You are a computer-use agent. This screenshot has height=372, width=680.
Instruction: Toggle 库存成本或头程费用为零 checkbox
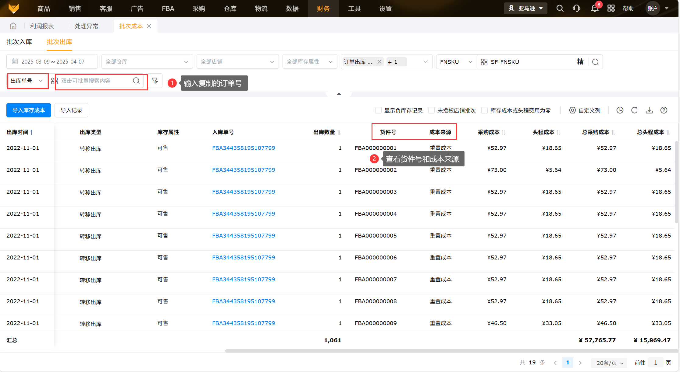click(x=484, y=110)
